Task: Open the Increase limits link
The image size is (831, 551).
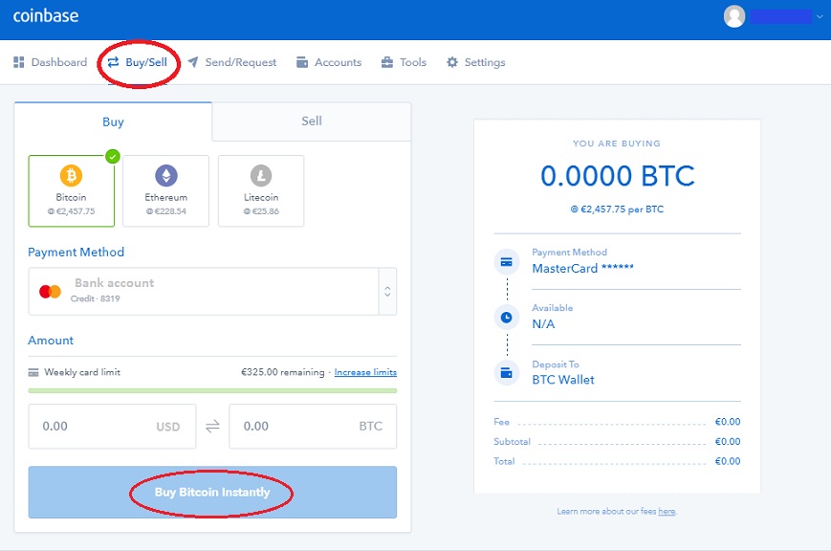Action: coord(365,372)
